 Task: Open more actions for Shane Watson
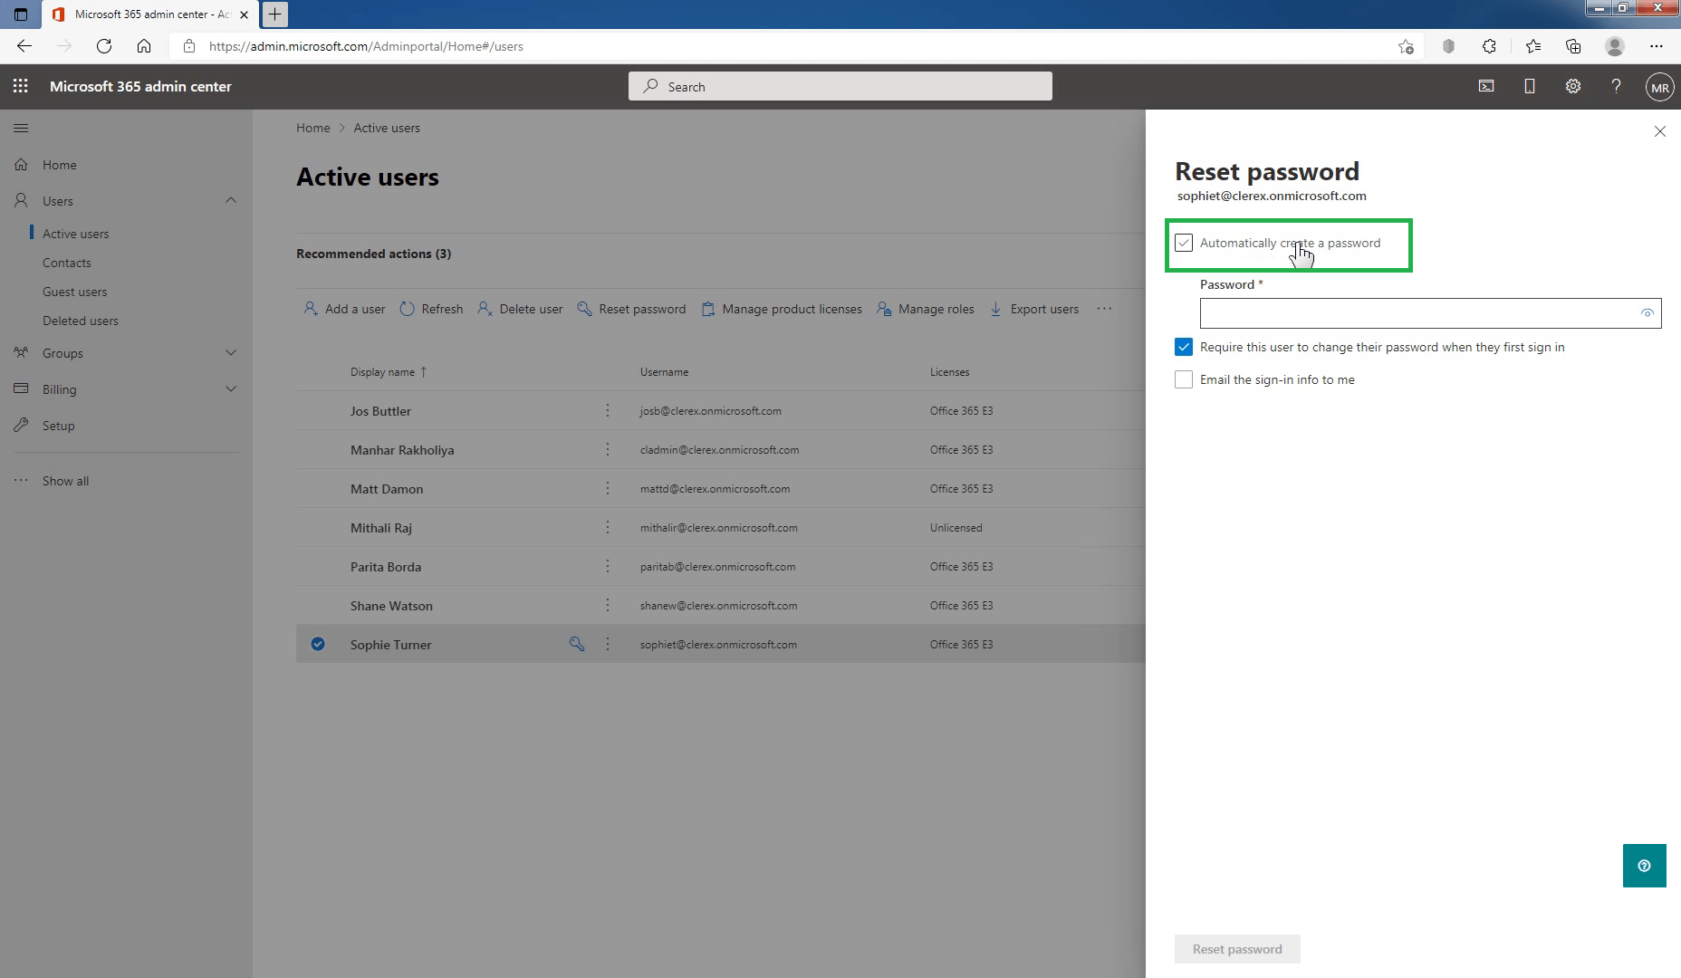click(x=608, y=605)
